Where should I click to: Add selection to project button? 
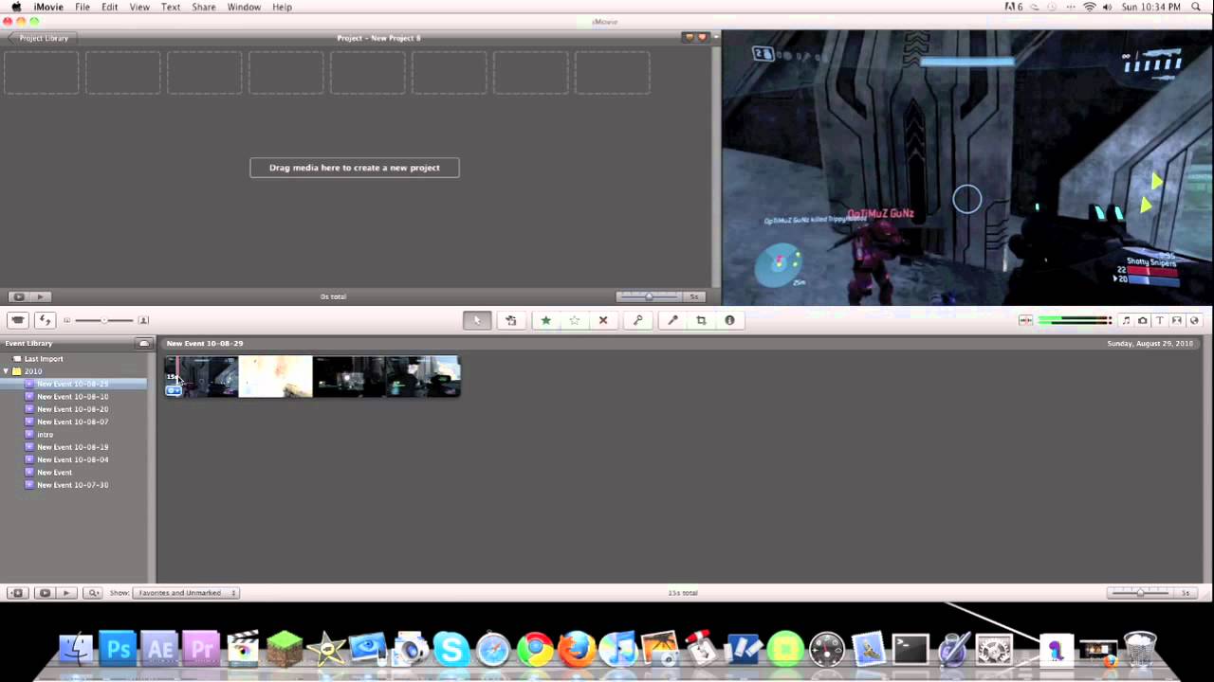[x=510, y=320]
